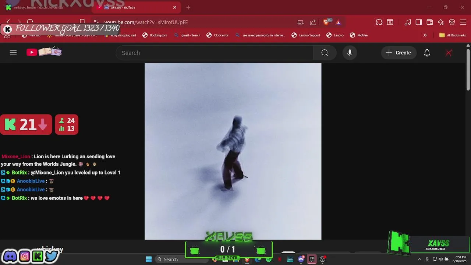Go to the YouTube home logo

click(44, 52)
